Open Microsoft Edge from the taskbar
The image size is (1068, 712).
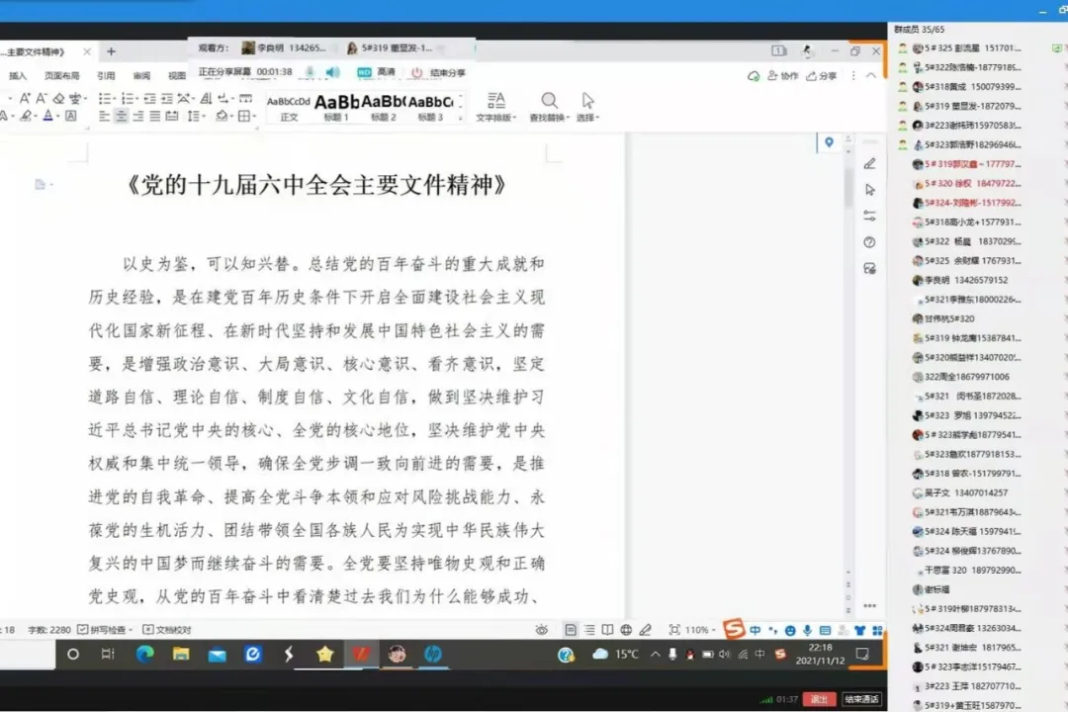145,654
